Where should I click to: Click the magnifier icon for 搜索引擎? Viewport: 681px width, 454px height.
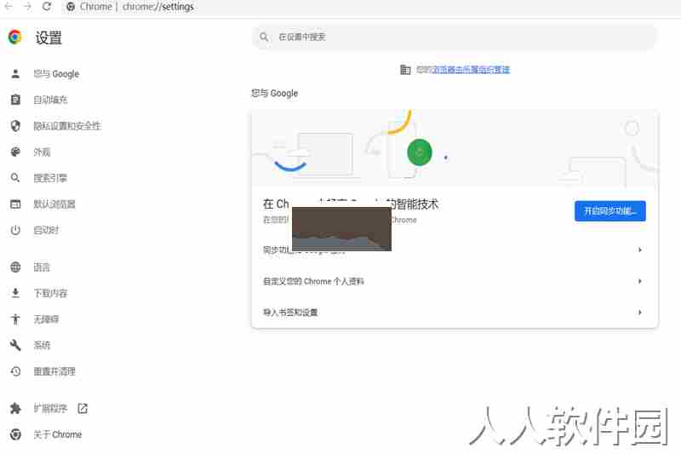[x=15, y=178]
